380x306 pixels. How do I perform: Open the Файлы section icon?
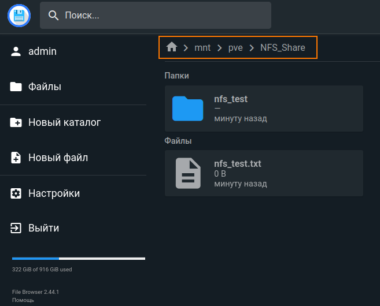click(x=16, y=87)
